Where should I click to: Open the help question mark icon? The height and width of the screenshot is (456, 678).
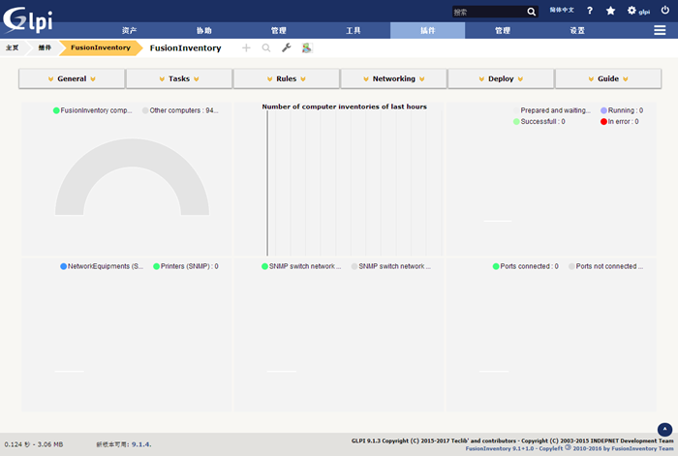590,11
